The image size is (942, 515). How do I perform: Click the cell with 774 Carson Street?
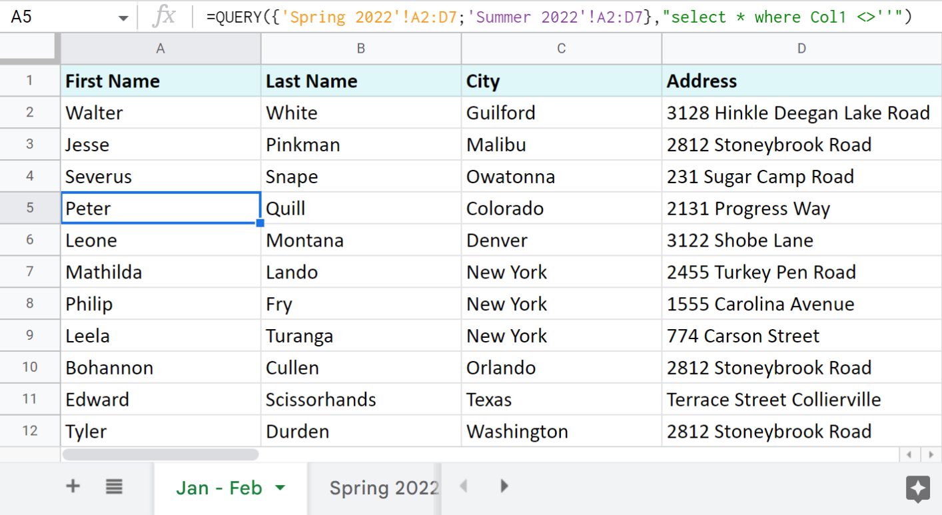pos(801,336)
